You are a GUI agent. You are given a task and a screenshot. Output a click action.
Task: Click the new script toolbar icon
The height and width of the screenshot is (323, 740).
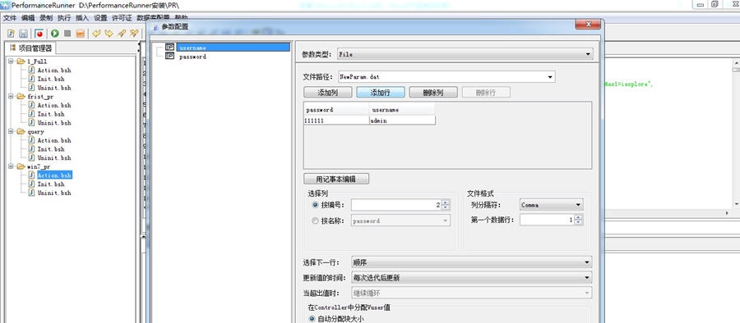click(11, 34)
